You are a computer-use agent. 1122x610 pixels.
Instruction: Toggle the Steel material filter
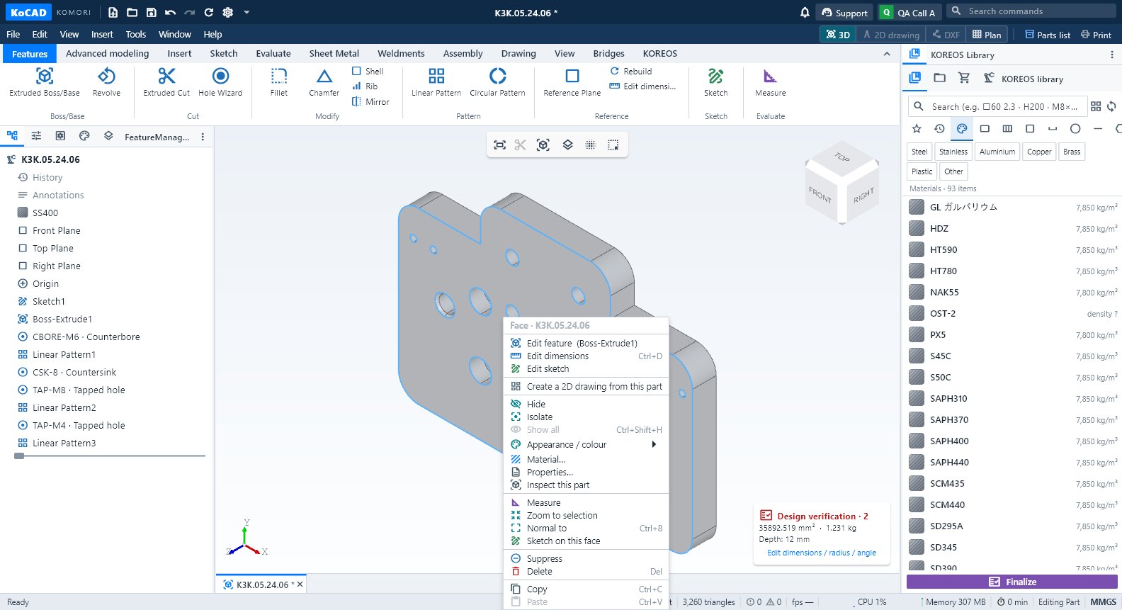coord(919,152)
